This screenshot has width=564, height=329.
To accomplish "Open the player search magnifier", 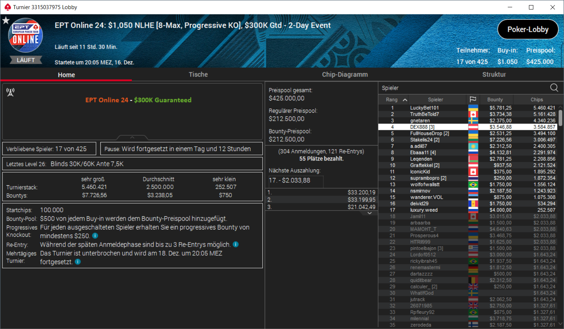I will (x=554, y=88).
